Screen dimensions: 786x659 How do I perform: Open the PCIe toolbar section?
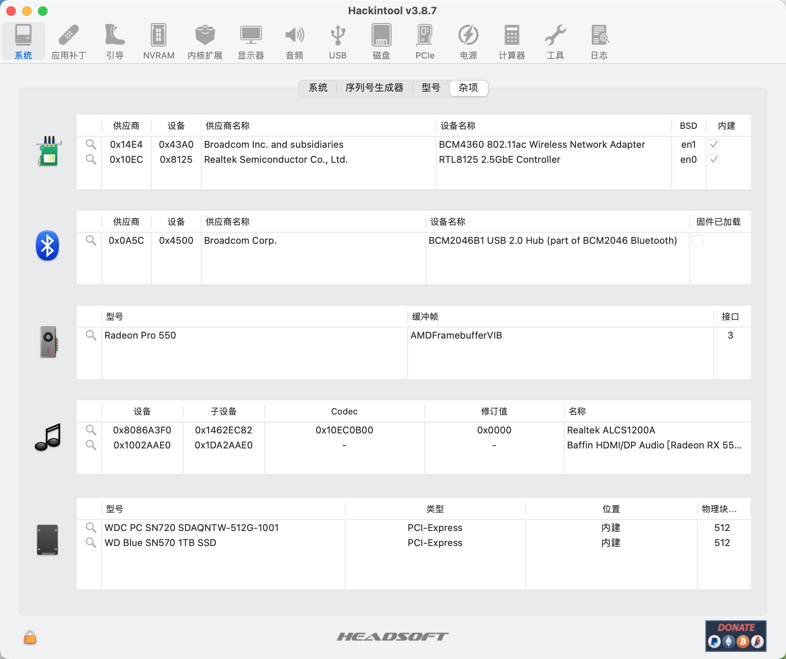click(425, 41)
